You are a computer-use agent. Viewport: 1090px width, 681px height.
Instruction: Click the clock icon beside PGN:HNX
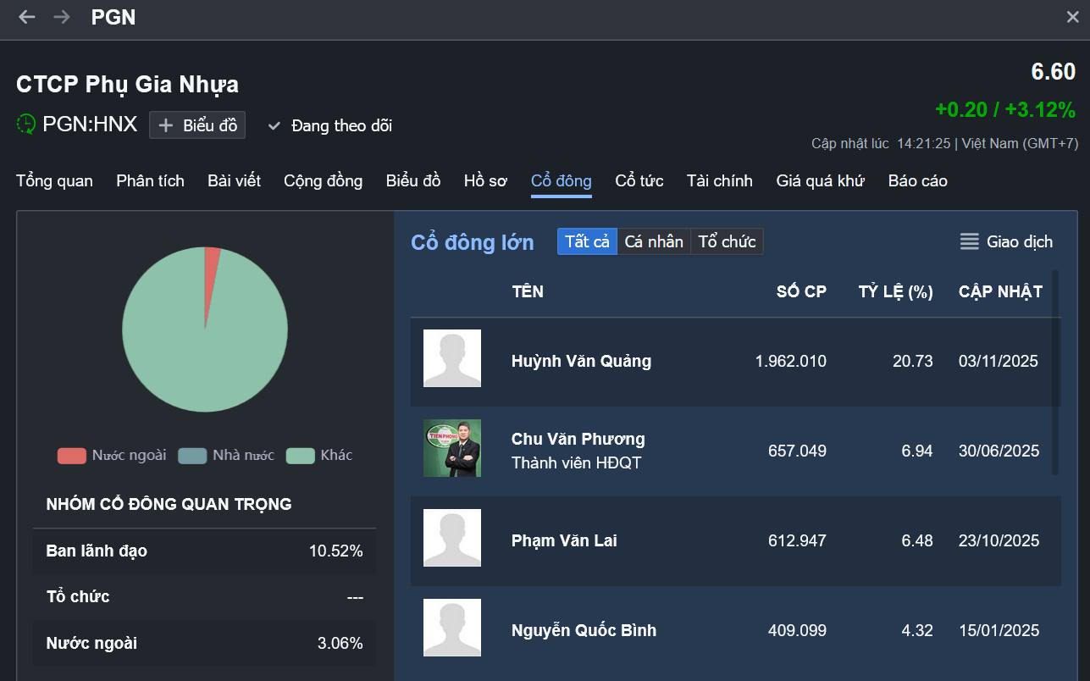point(26,125)
